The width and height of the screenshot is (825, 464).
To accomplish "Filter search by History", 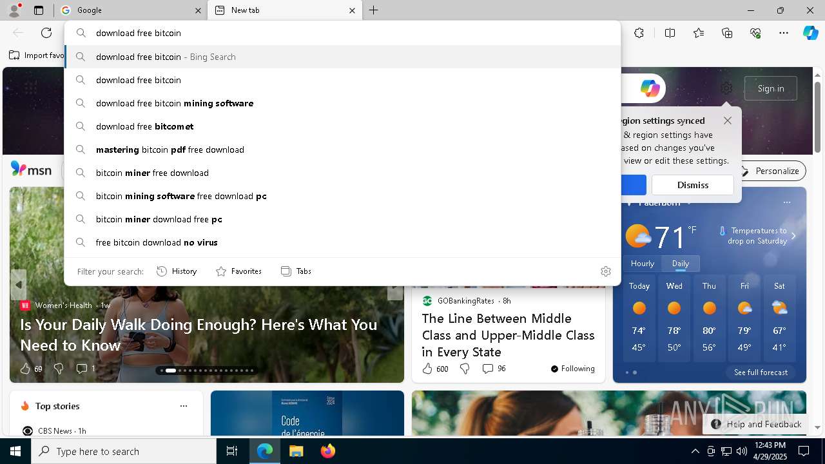I will pyautogui.click(x=177, y=271).
